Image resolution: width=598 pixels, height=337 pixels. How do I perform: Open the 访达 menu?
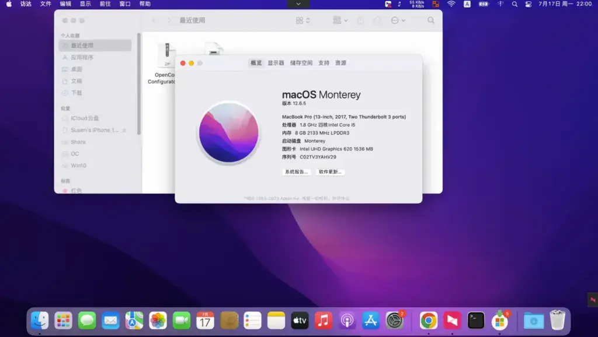26,4
